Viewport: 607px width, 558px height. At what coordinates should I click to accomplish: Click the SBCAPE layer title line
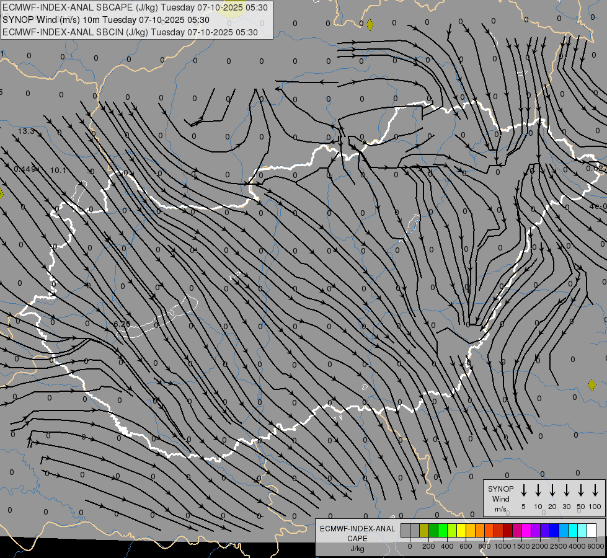(x=136, y=7)
